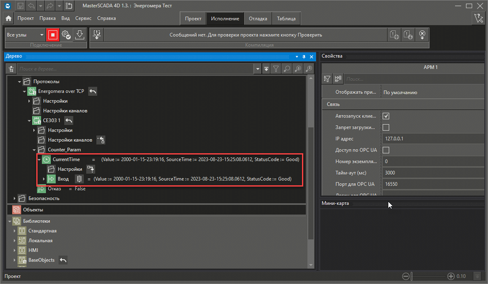Select the Объекты section header
Viewport: 488px width, 284px height.
click(x=33, y=210)
